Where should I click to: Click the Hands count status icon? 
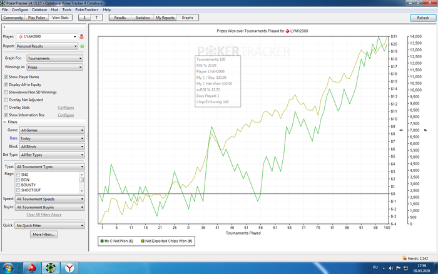[x=404, y=258]
